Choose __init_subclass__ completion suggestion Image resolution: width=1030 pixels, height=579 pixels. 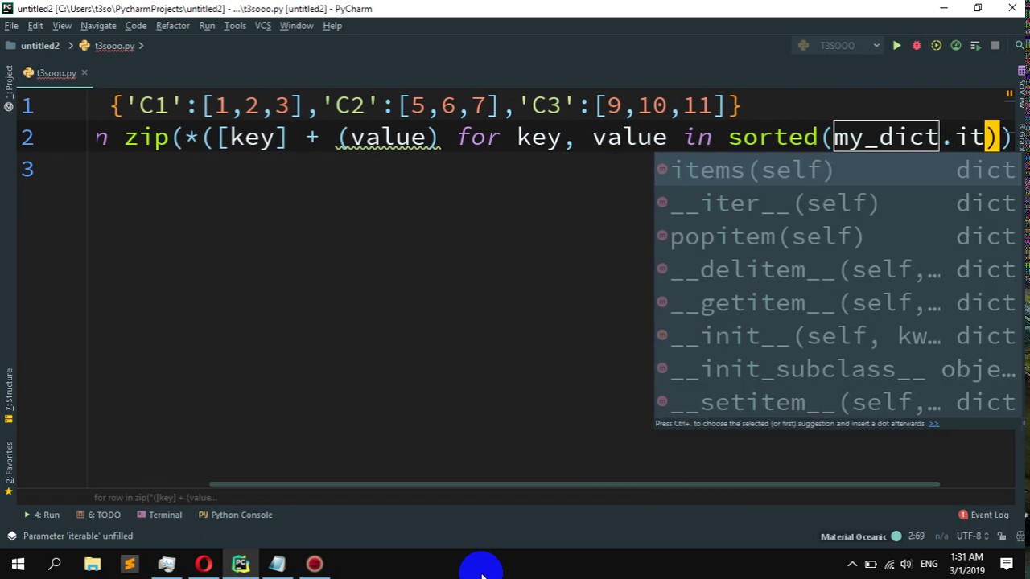(837, 368)
